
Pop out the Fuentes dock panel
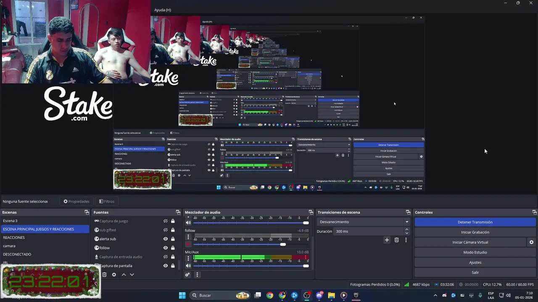tap(178, 212)
